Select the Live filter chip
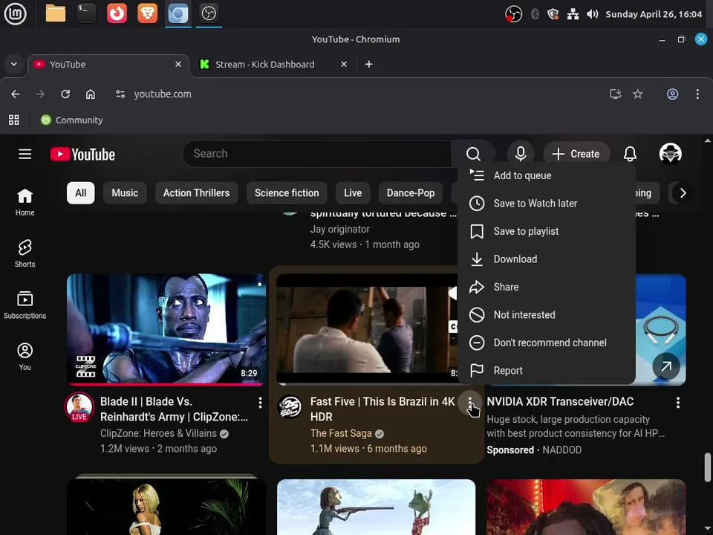The height and width of the screenshot is (535, 713). click(x=353, y=193)
